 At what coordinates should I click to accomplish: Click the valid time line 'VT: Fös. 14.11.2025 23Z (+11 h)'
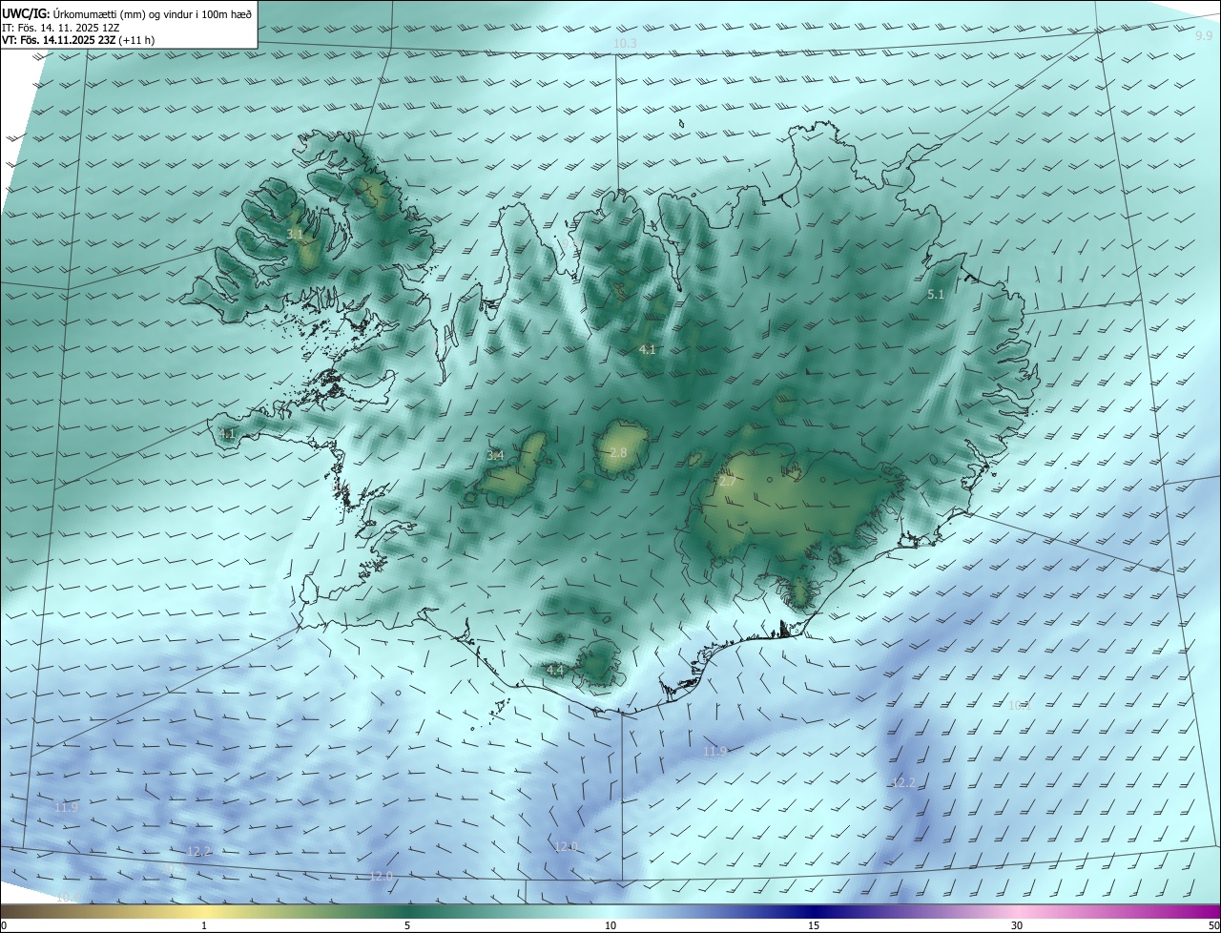(x=78, y=40)
